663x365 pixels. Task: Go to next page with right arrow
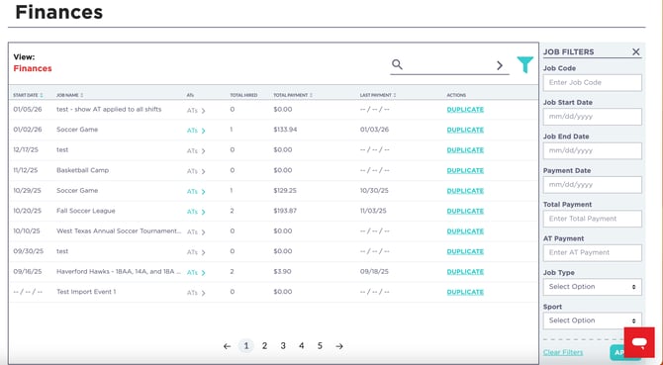[339, 346]
